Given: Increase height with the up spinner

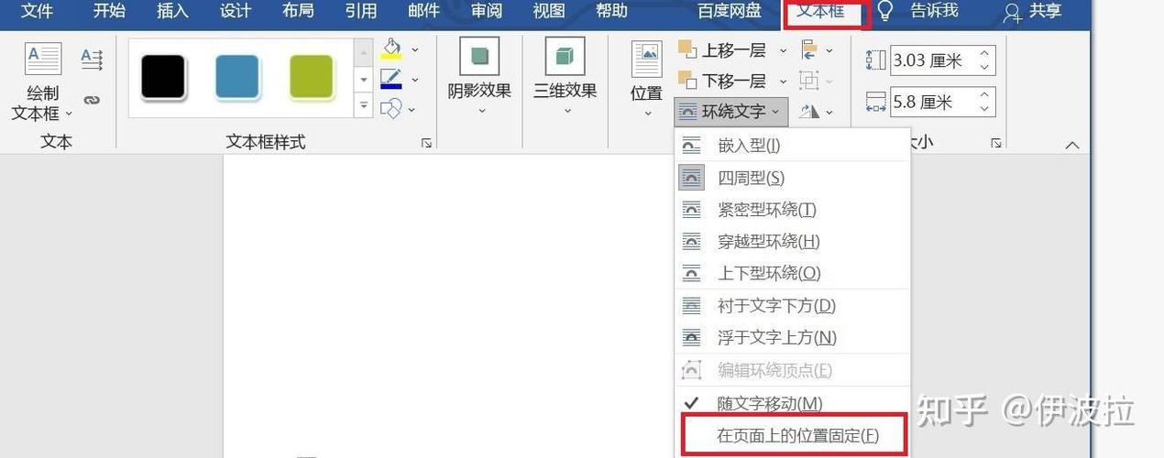Looking at the screenshot, I should (986, 54).
